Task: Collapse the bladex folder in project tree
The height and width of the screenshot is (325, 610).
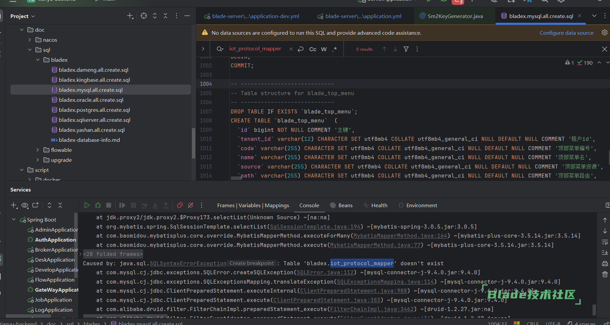Action: coord(38,60)
